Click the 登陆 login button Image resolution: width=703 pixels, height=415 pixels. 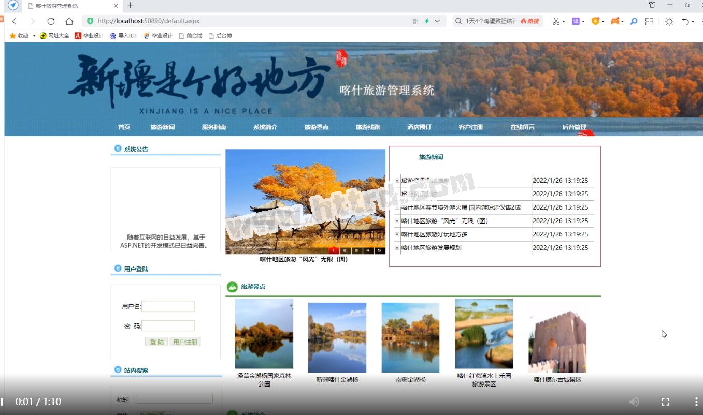coord(156,342)
